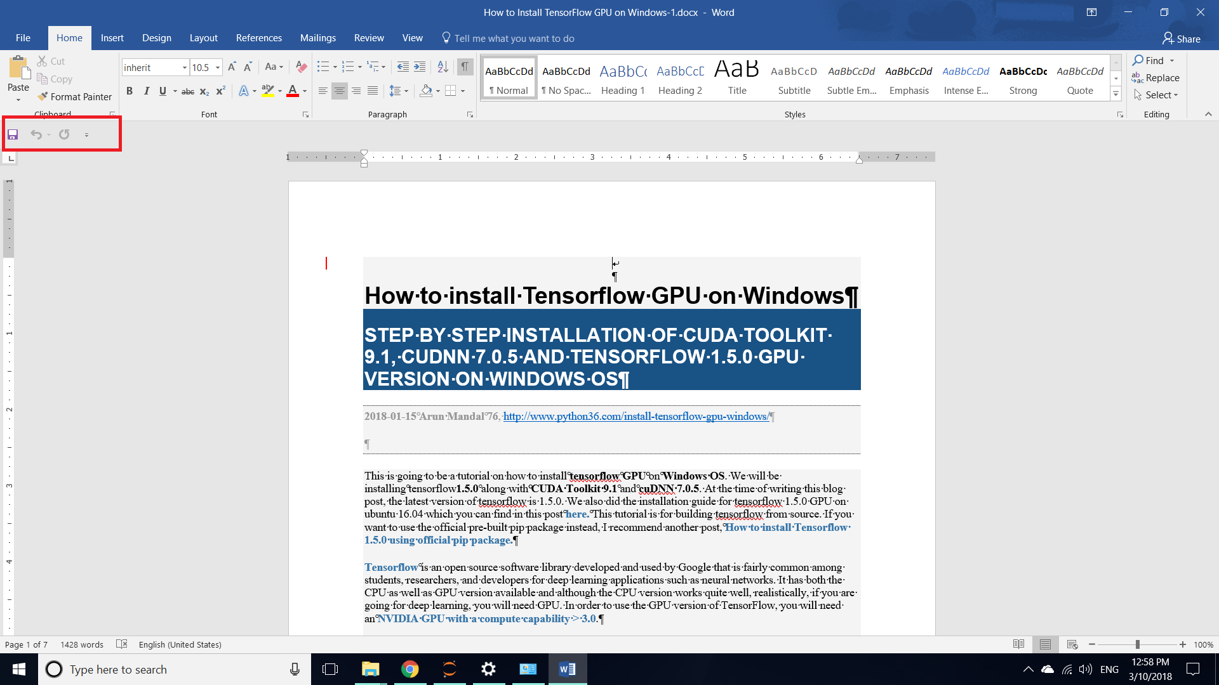1219x685 pixels.
Task: Zoom in with plus button
Action: click(x=1182, y=644)
